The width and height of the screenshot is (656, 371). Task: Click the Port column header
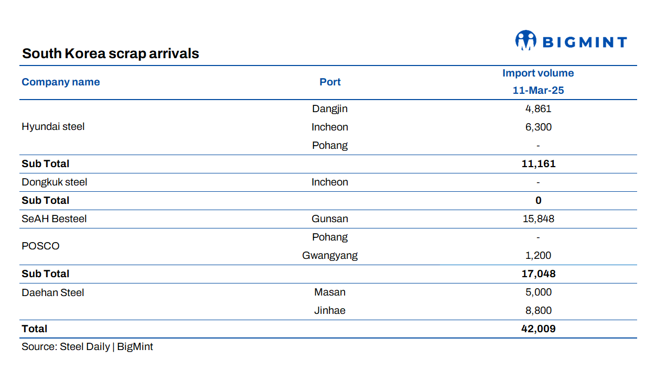330,82
